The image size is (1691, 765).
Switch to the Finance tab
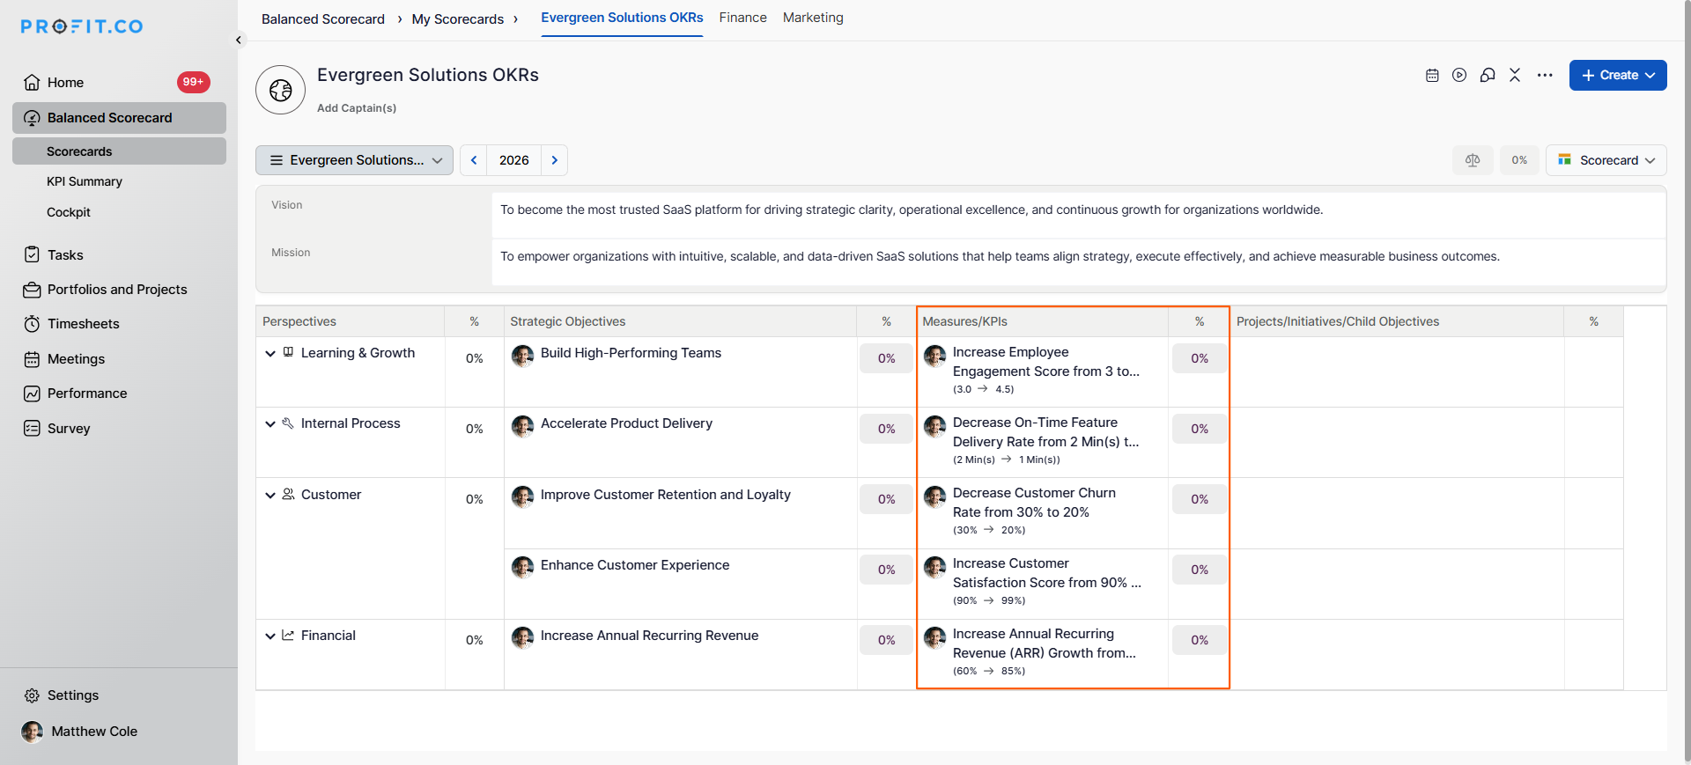pos(742,18)
